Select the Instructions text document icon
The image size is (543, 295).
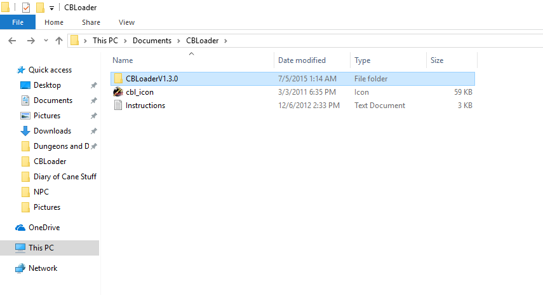[x=118, y=105]
